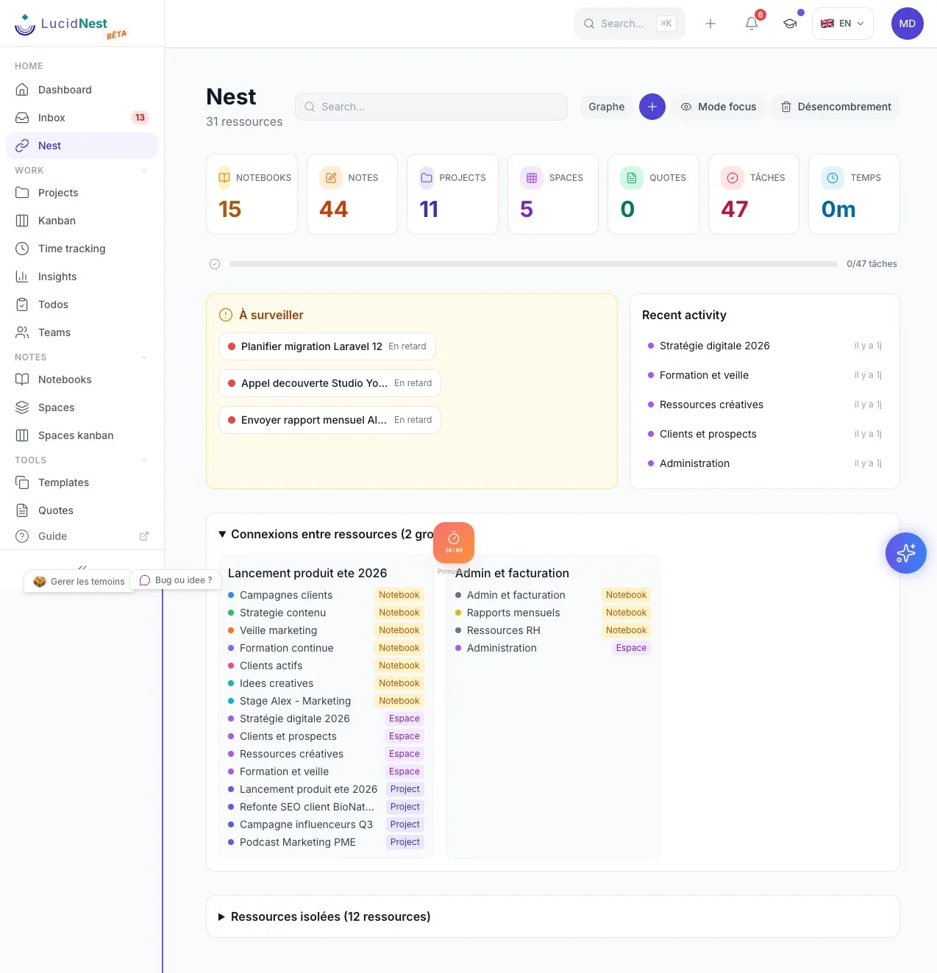The image size is (937, 973).
Task: Open Clients et prospects in Recent activity
Action: 765,434
